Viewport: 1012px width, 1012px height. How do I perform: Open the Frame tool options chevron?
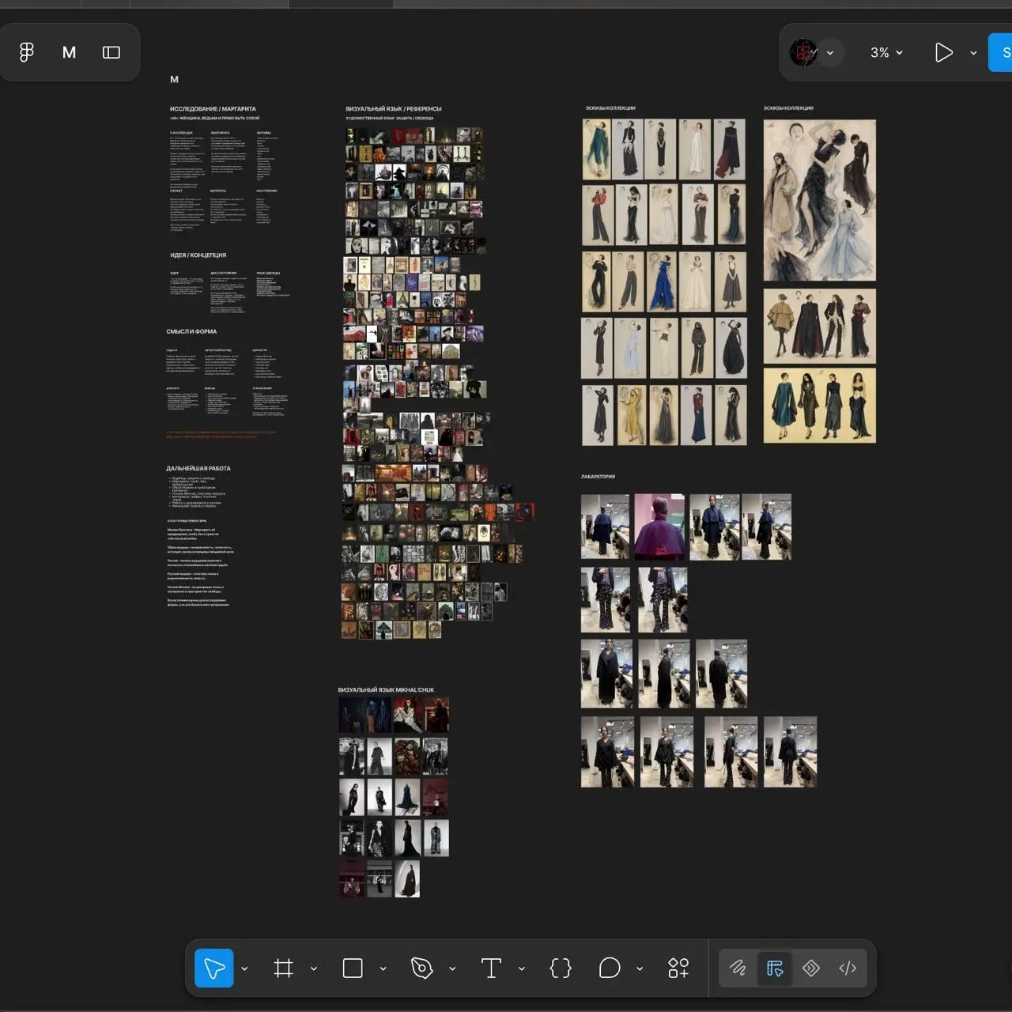(314, 969)
